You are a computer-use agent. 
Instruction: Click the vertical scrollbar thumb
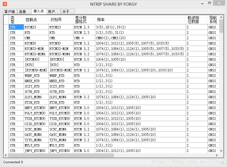221,26
